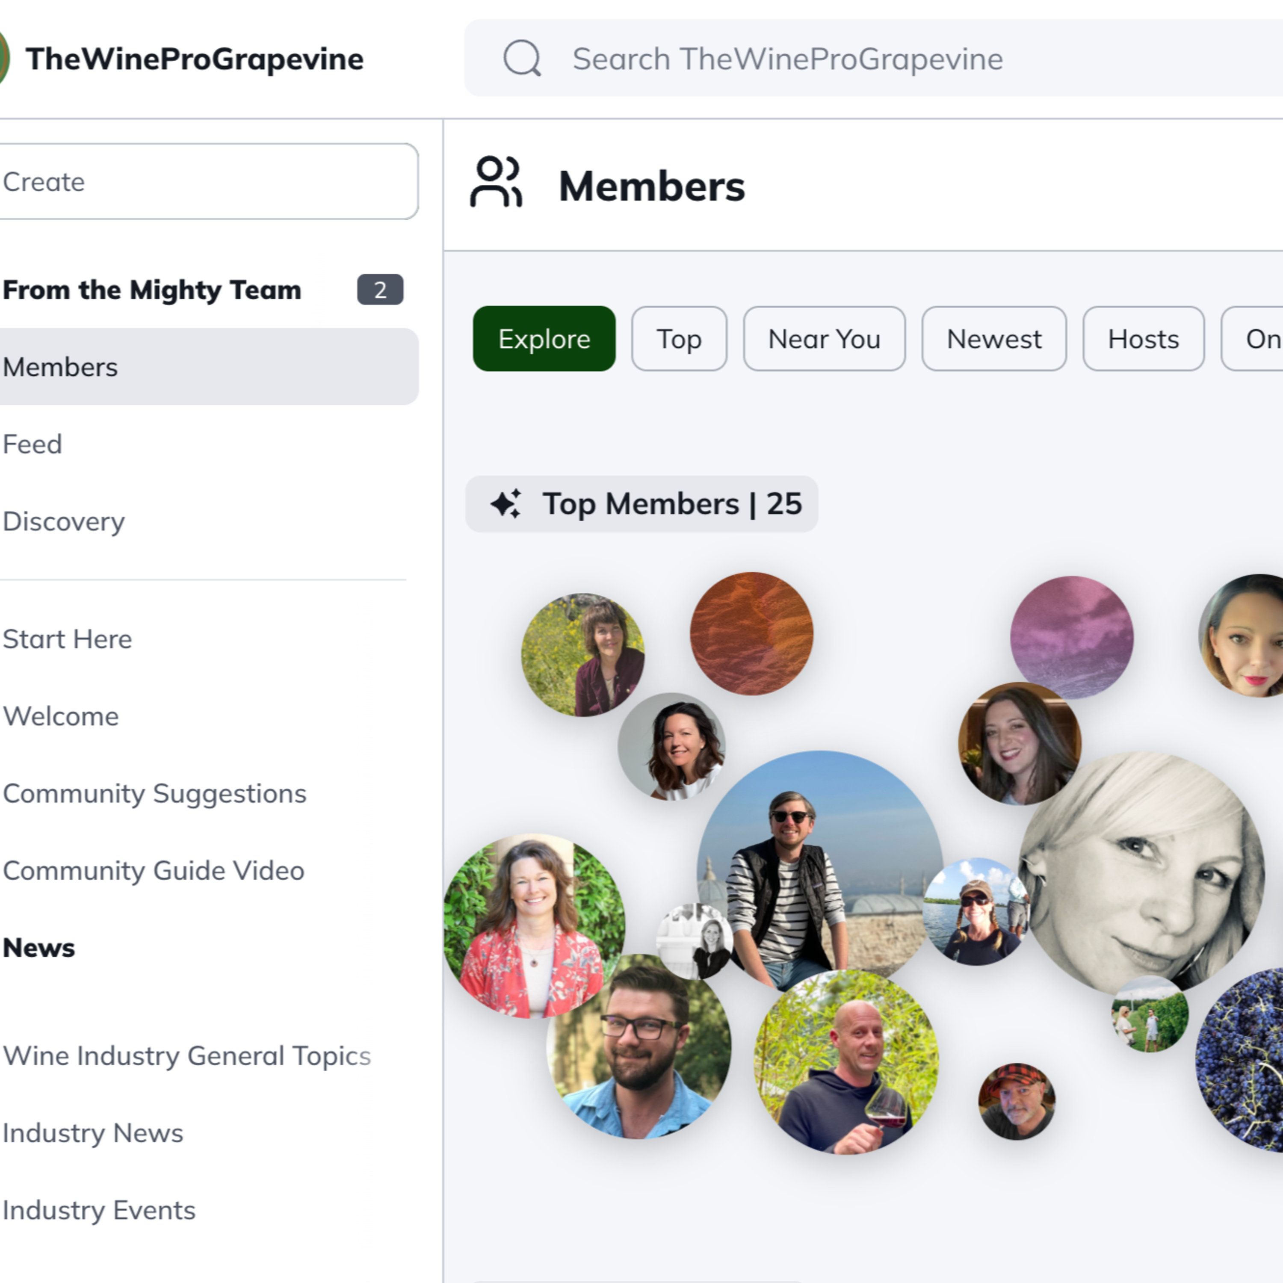The height and width of the screenshot is (1283, 1283).
Task: Open the Community Guide Video link
Action: pos(154,871)
